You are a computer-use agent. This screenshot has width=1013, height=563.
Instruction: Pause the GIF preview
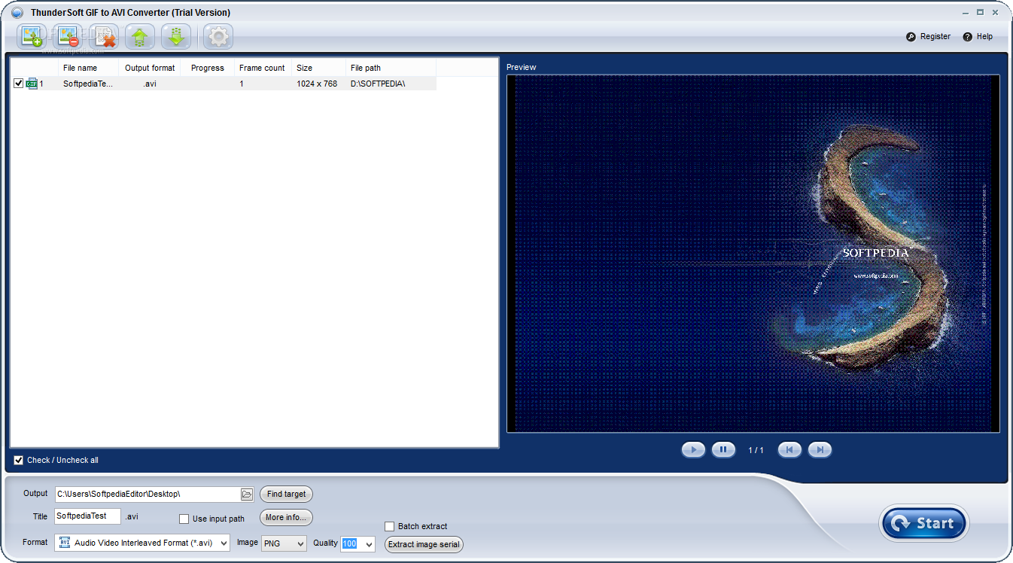(723, 450)
